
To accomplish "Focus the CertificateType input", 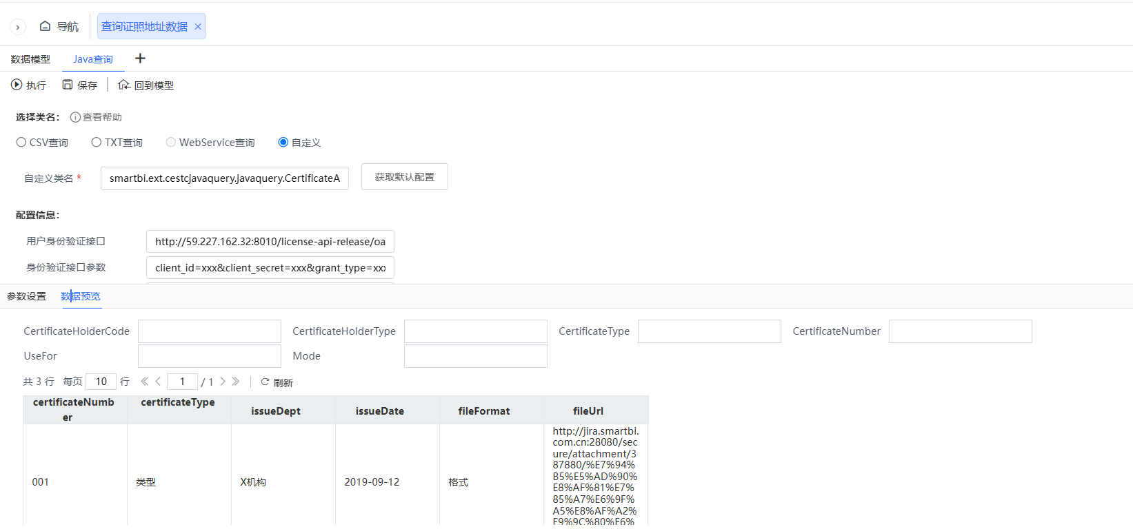I will (x=710, y=331).
